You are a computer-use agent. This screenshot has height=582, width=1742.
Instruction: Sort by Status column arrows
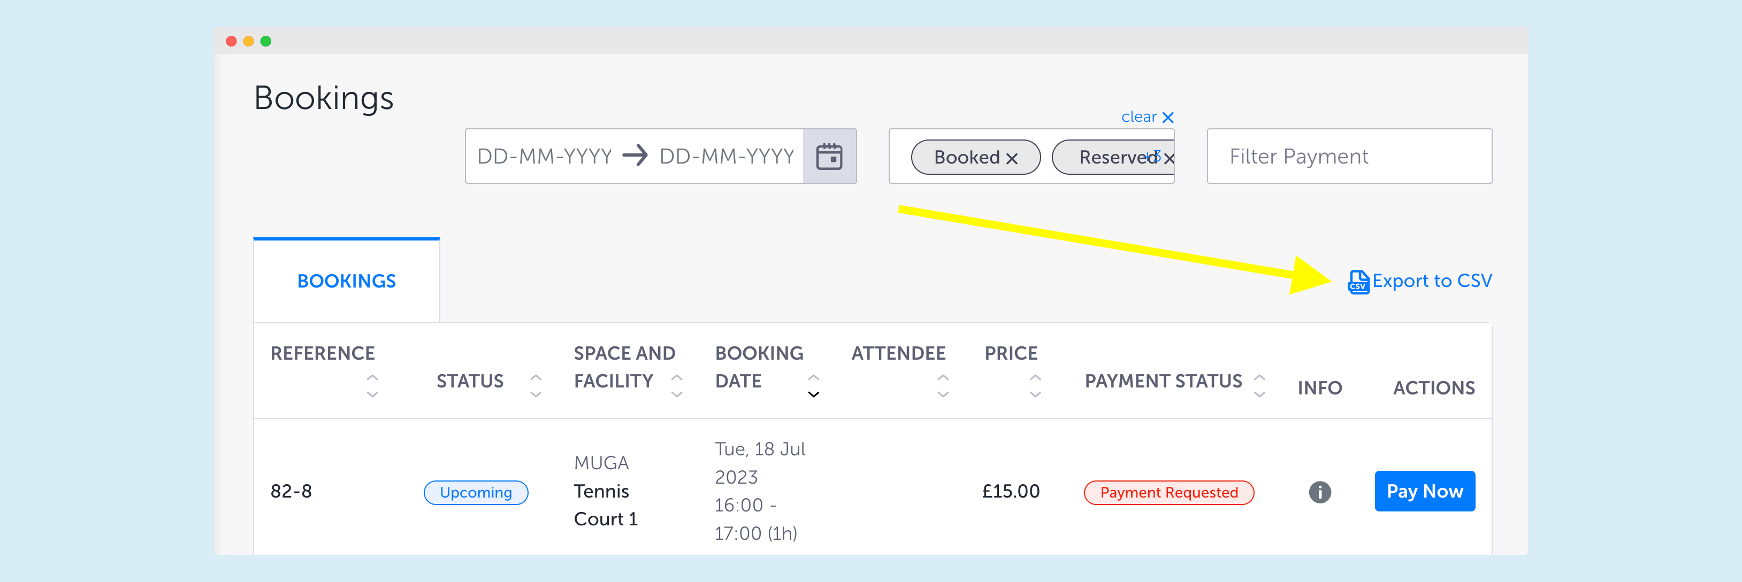tap(536, 385)
